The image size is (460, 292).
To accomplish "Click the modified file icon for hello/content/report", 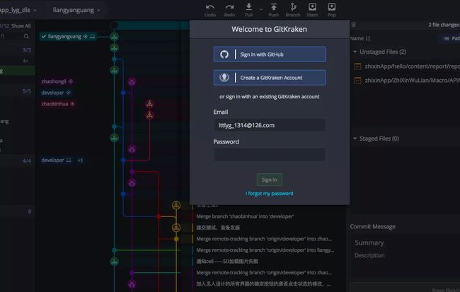I will click(357, 66).
